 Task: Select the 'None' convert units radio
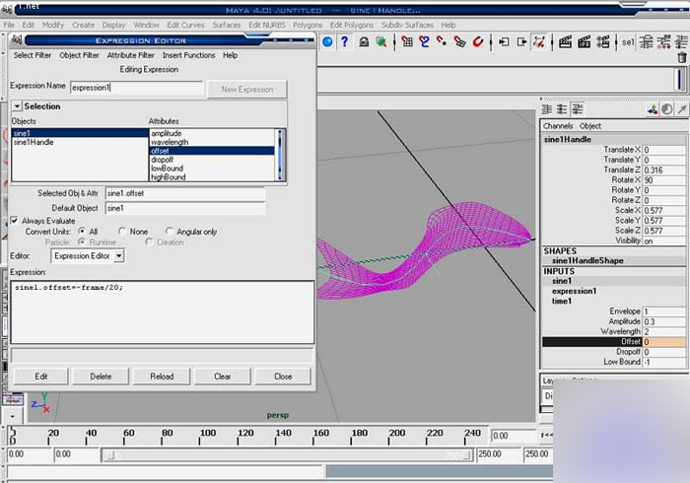(122, 231)
